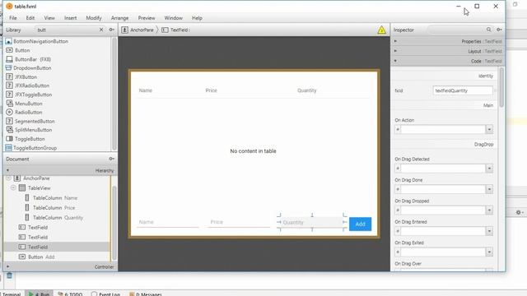Open the Event Log tab in IDE

[106, 294]
